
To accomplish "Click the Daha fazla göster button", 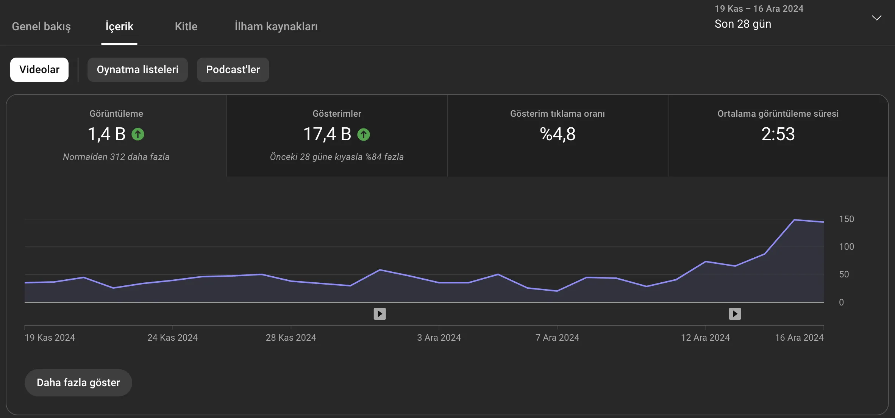I will pyautogui.click(x=78, y=383).
